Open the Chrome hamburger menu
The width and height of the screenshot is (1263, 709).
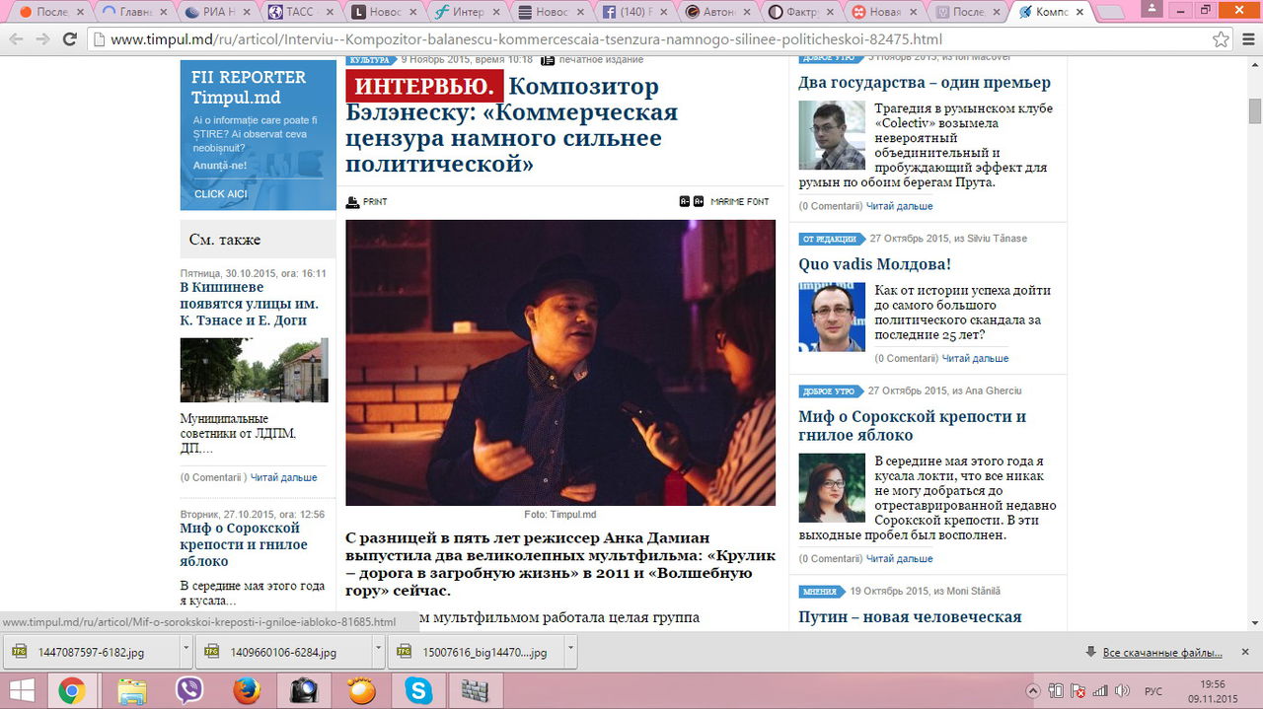point(1247,39)
